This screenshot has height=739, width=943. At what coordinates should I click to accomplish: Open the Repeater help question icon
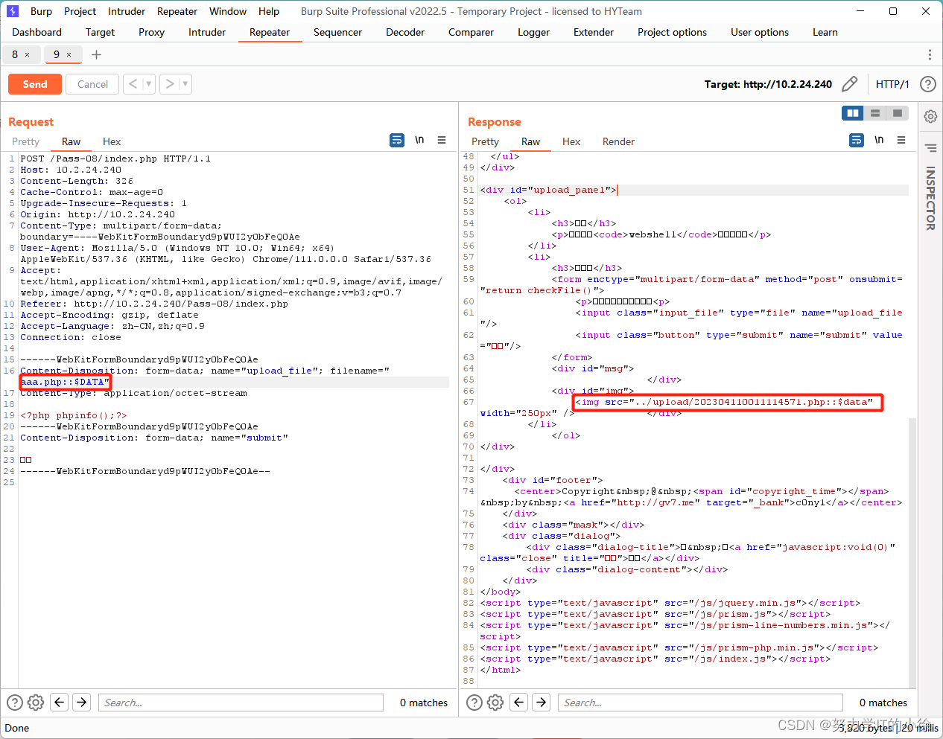(927, 84)
